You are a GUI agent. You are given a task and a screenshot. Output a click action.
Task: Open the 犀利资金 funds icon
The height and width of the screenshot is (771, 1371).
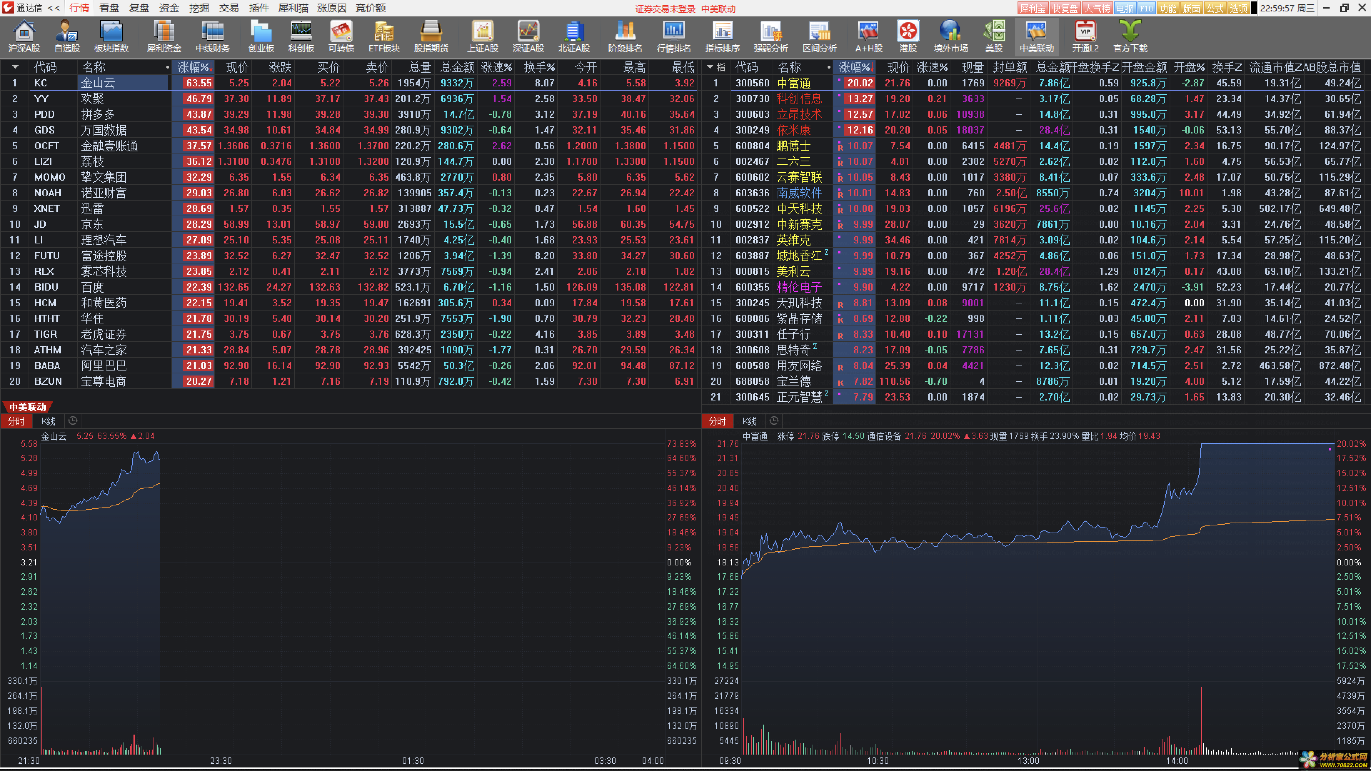click(x=164, y=37)
